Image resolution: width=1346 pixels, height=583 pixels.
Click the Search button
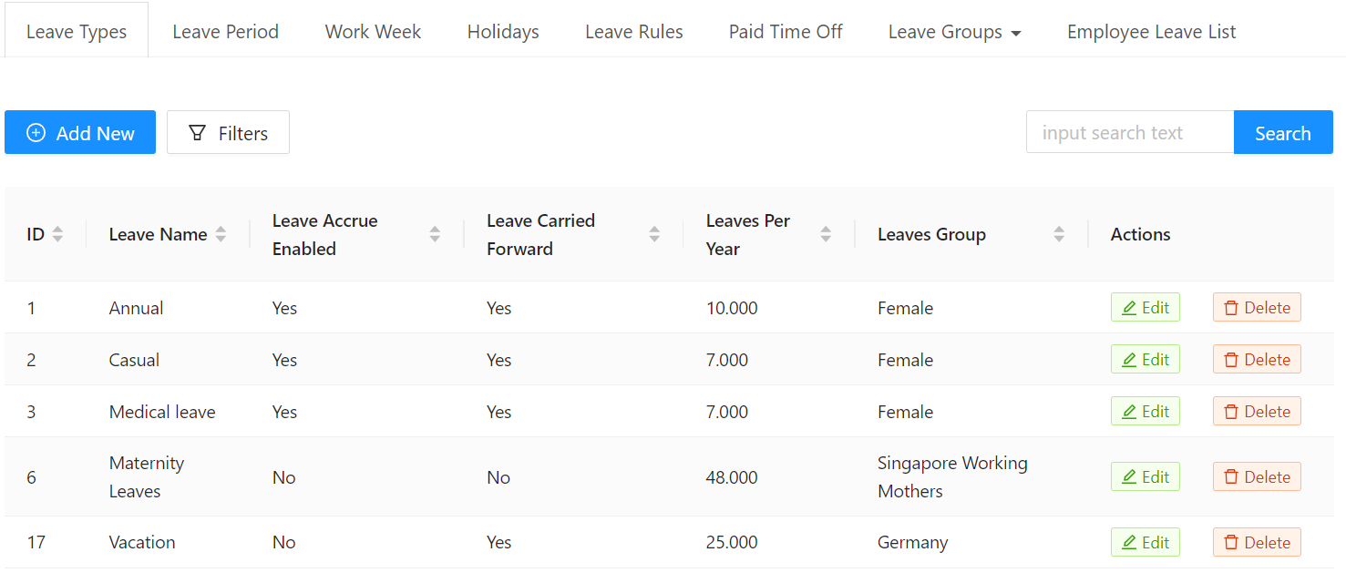[x=1282, y=132]
